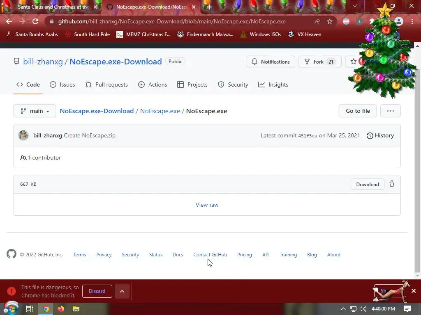Click the Notifications button
Viewport: 421px width, 315px height.
click(x=271, y=62)
